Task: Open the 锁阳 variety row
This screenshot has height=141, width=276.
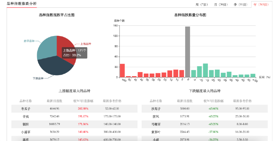Action: (x=74, y=124)
